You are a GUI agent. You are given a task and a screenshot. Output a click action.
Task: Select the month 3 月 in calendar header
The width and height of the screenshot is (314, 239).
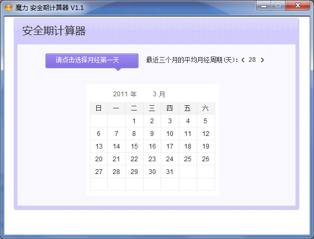pos(159,94)
